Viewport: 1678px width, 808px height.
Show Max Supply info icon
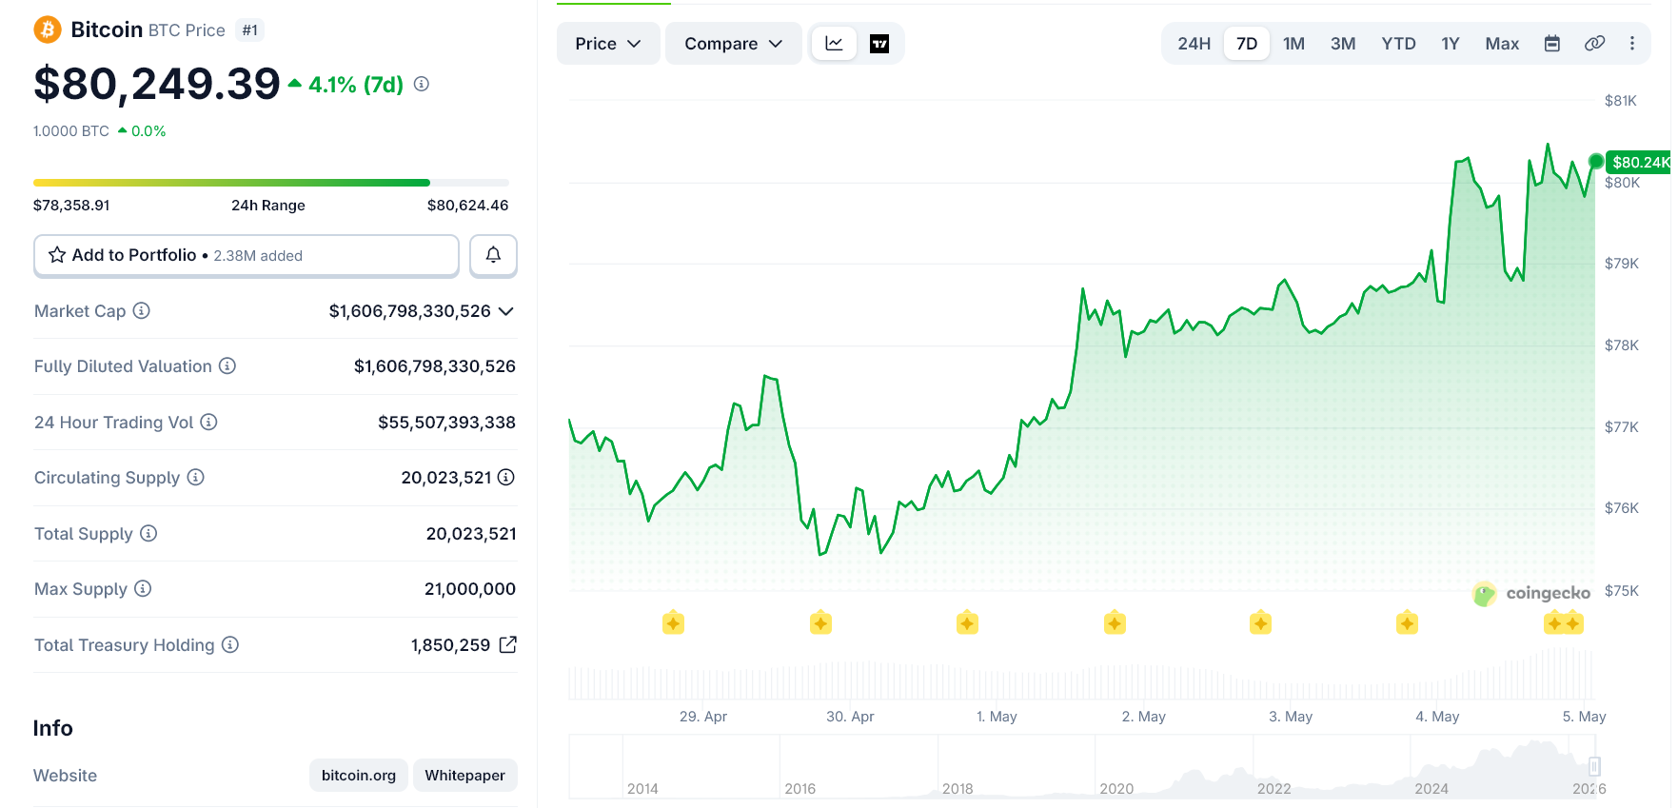(143, 588)
